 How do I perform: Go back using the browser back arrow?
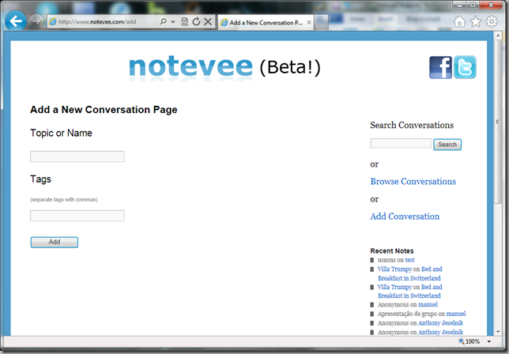click(x=15, y=21)
